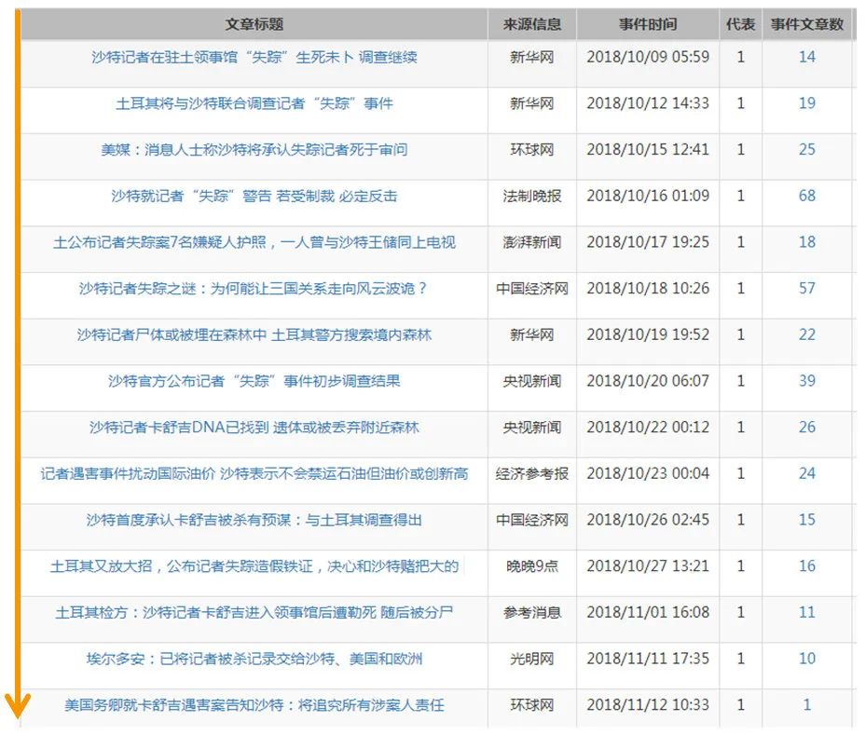
Task: Select 环球网 source in 2018/11/12 row
Action: click(532, 706)
